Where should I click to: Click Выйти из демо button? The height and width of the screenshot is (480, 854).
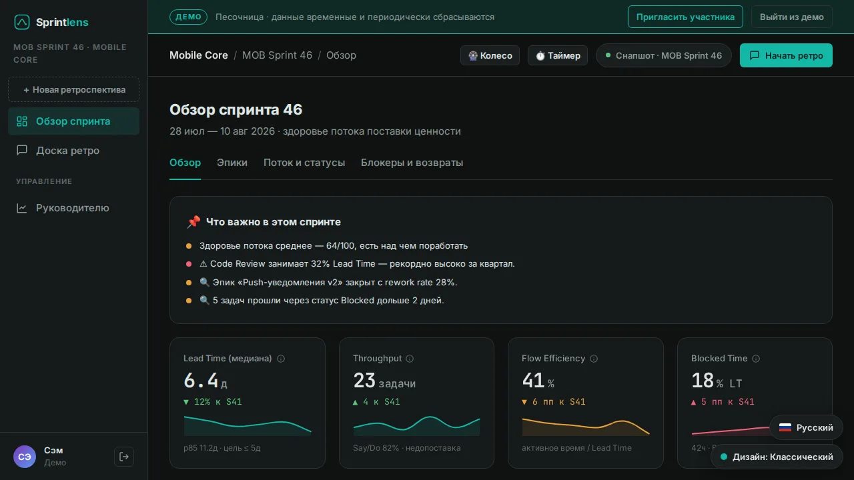(x=792, y=17)
